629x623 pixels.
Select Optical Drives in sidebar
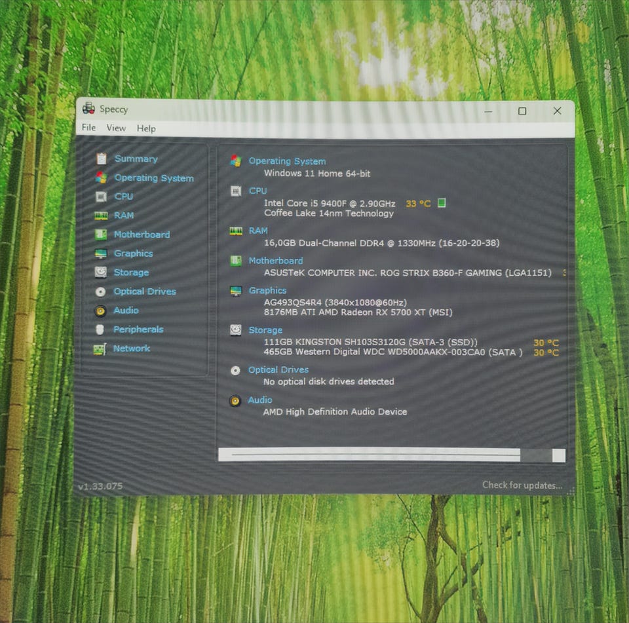(x=145, y=292)
